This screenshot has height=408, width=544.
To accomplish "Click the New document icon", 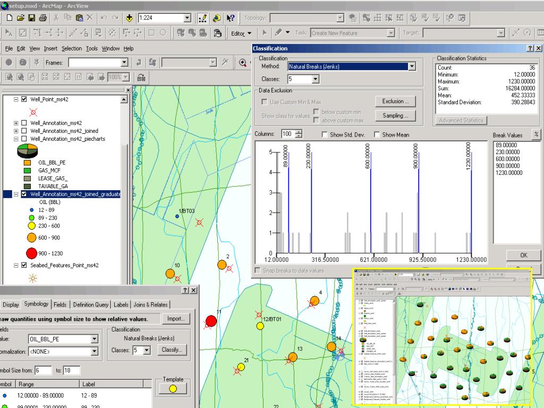I will click(10, 18).
